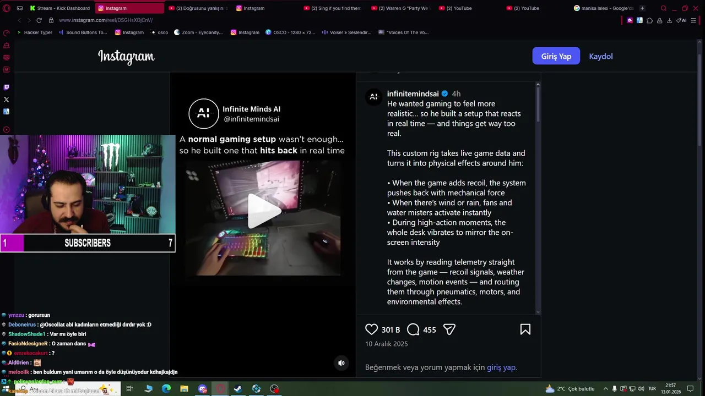
Task: Like the post with the heart icon
Action: (x=372, y=329)
